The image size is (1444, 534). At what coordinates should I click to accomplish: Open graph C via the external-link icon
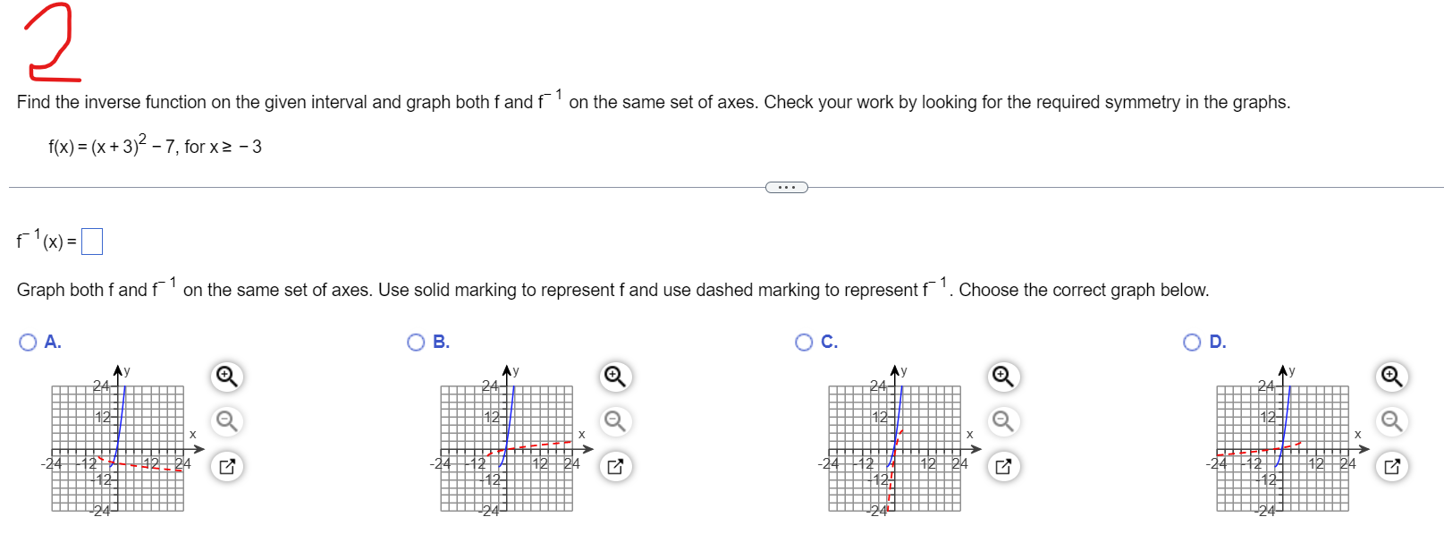pos(1001,465)
